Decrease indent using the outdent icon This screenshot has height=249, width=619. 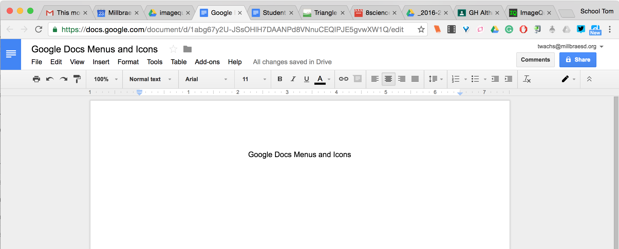tap(495, 79)
